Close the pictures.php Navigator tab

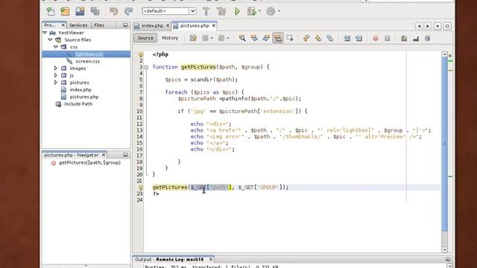pos(104,155)
